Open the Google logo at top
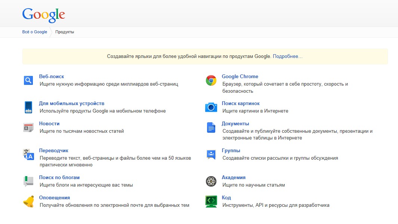The image size is (398, 224). [43, 15]
